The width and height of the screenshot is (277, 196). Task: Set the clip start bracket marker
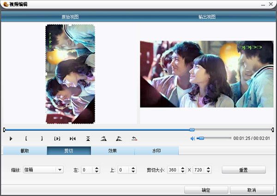tap(26, 139)
